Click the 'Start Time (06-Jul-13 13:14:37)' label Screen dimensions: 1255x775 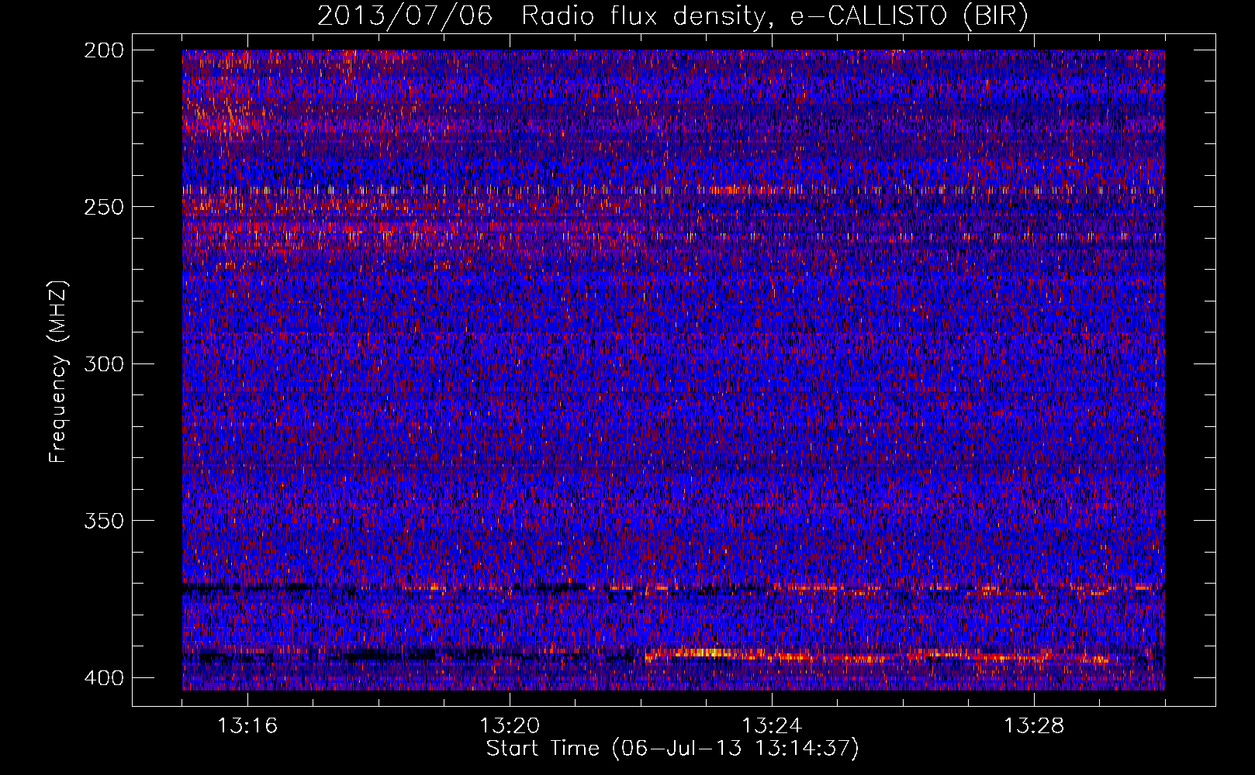[x=672, y=749]
